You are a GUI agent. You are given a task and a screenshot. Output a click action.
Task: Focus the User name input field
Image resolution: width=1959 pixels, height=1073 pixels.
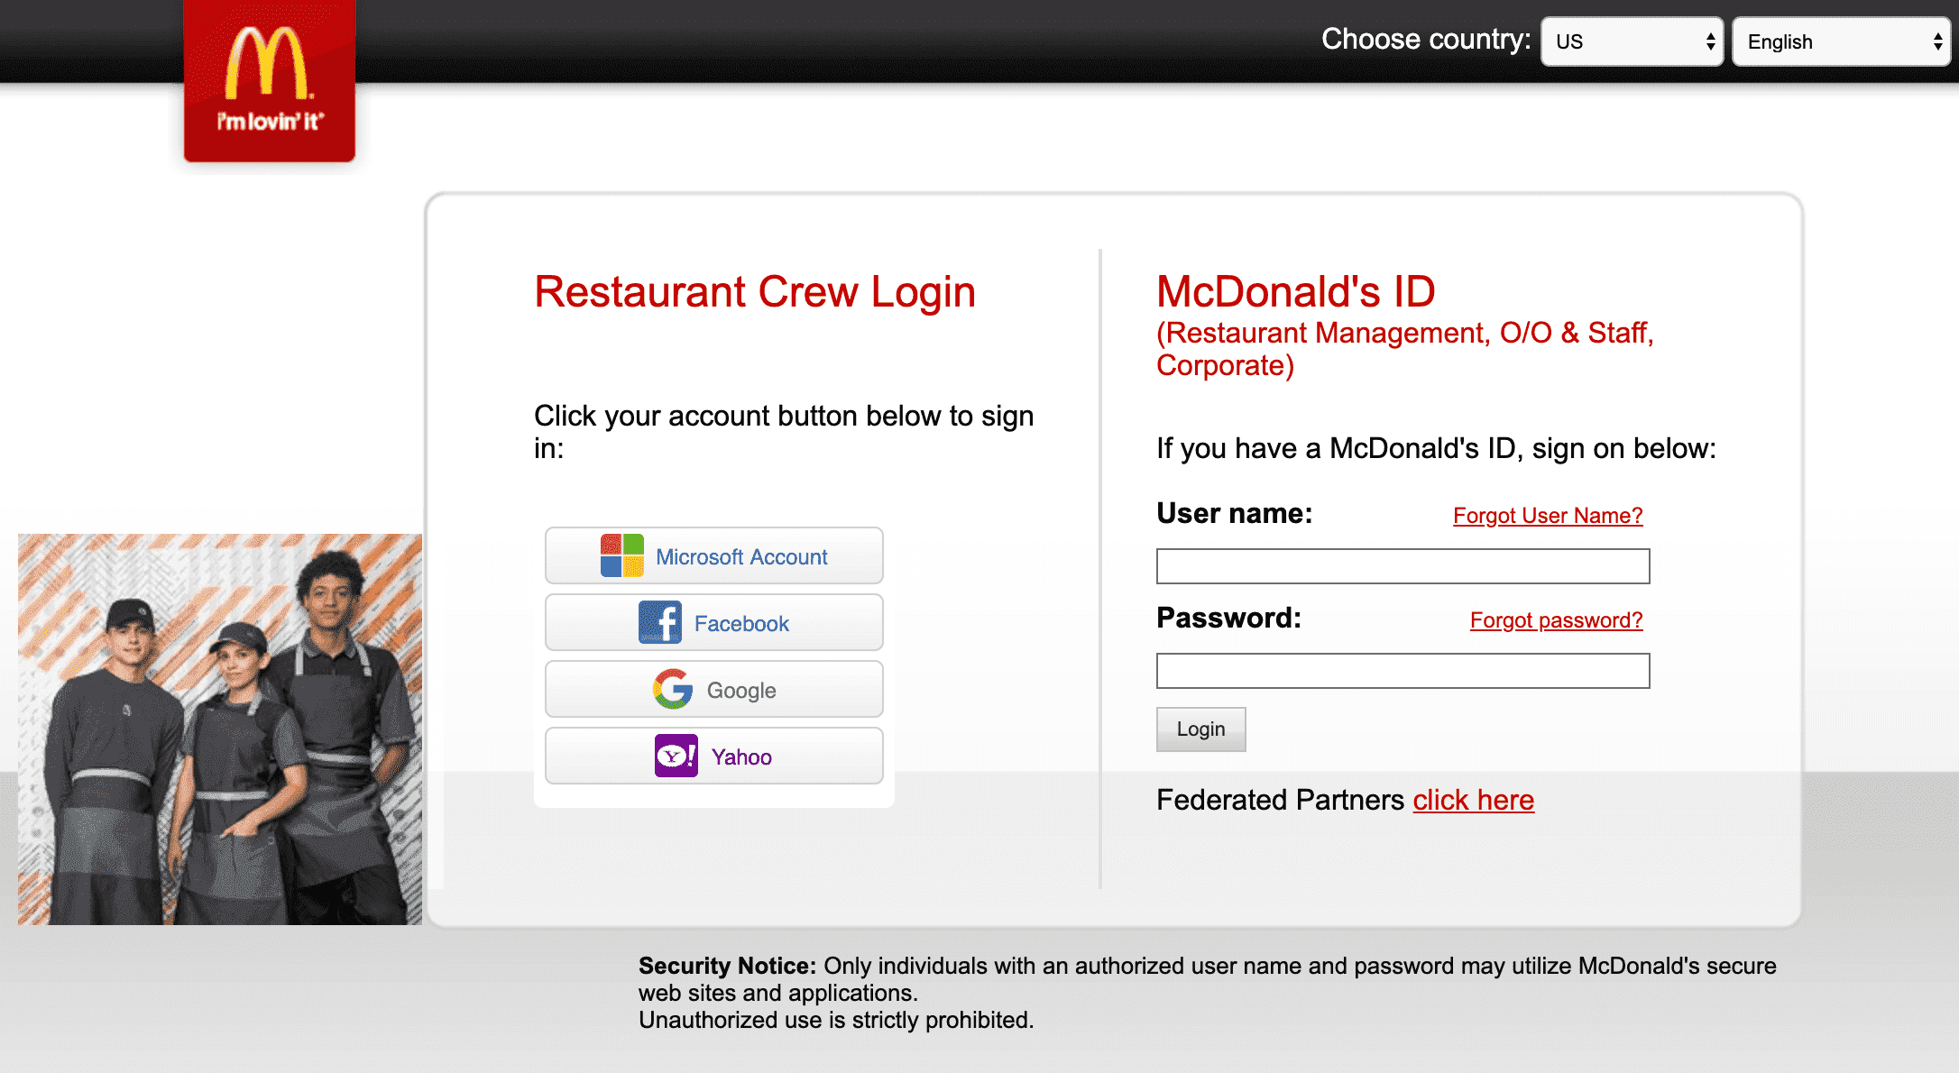tap(1403, 566)
